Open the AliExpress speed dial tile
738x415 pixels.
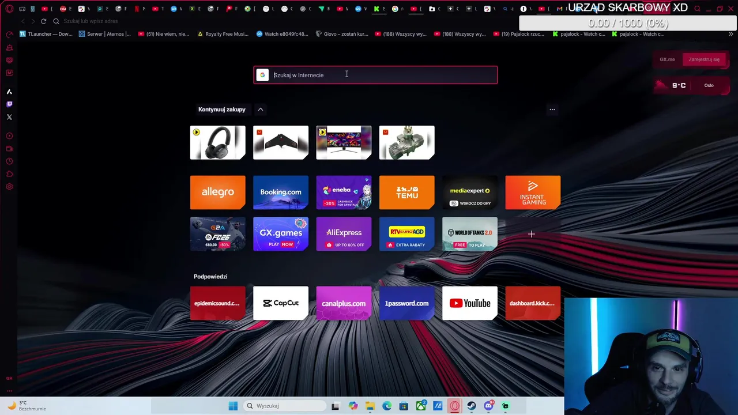click(x=344, y=234)
